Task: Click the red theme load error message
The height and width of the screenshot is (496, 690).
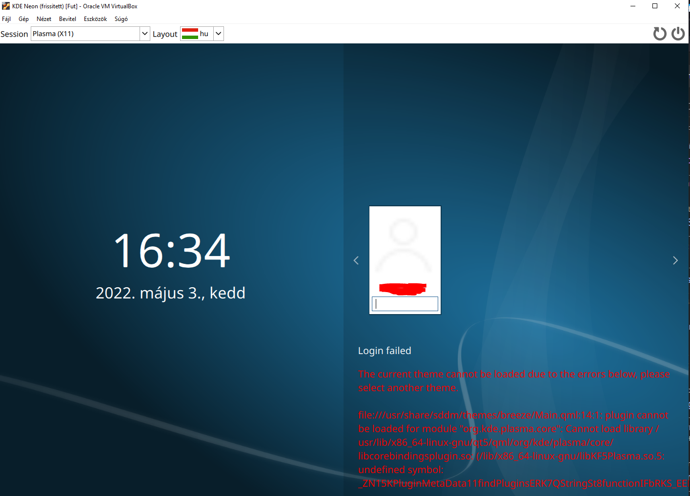Action: tap(523, 429)
